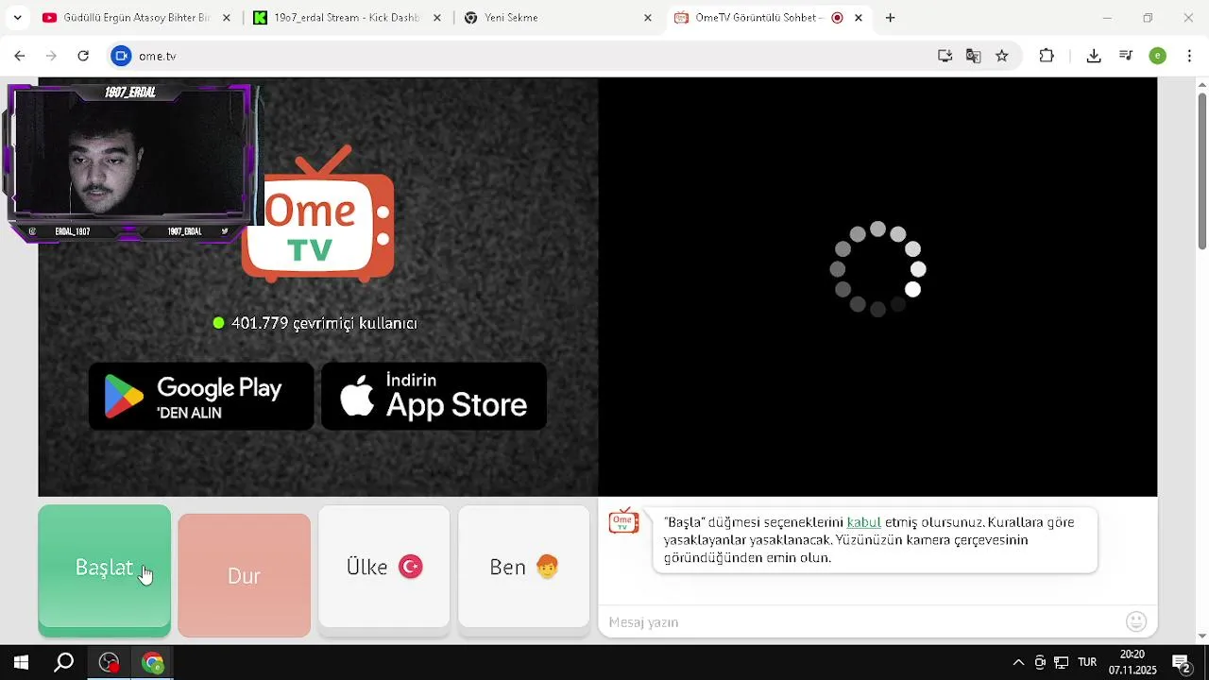Focus the Mesaj yazın message field

pos(860,622)
